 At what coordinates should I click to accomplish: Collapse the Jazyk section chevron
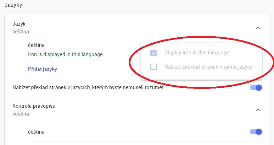258,27
